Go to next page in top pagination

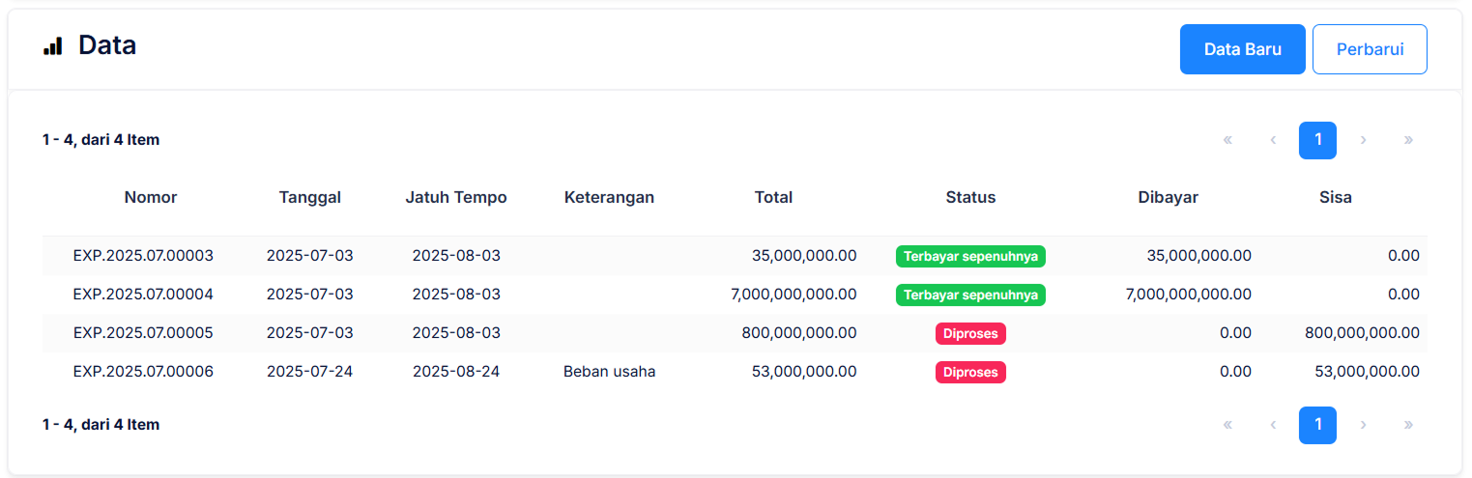1363,140
